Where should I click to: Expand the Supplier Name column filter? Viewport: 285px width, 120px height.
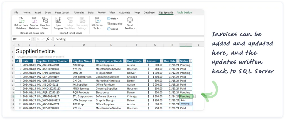click(93, 61)
